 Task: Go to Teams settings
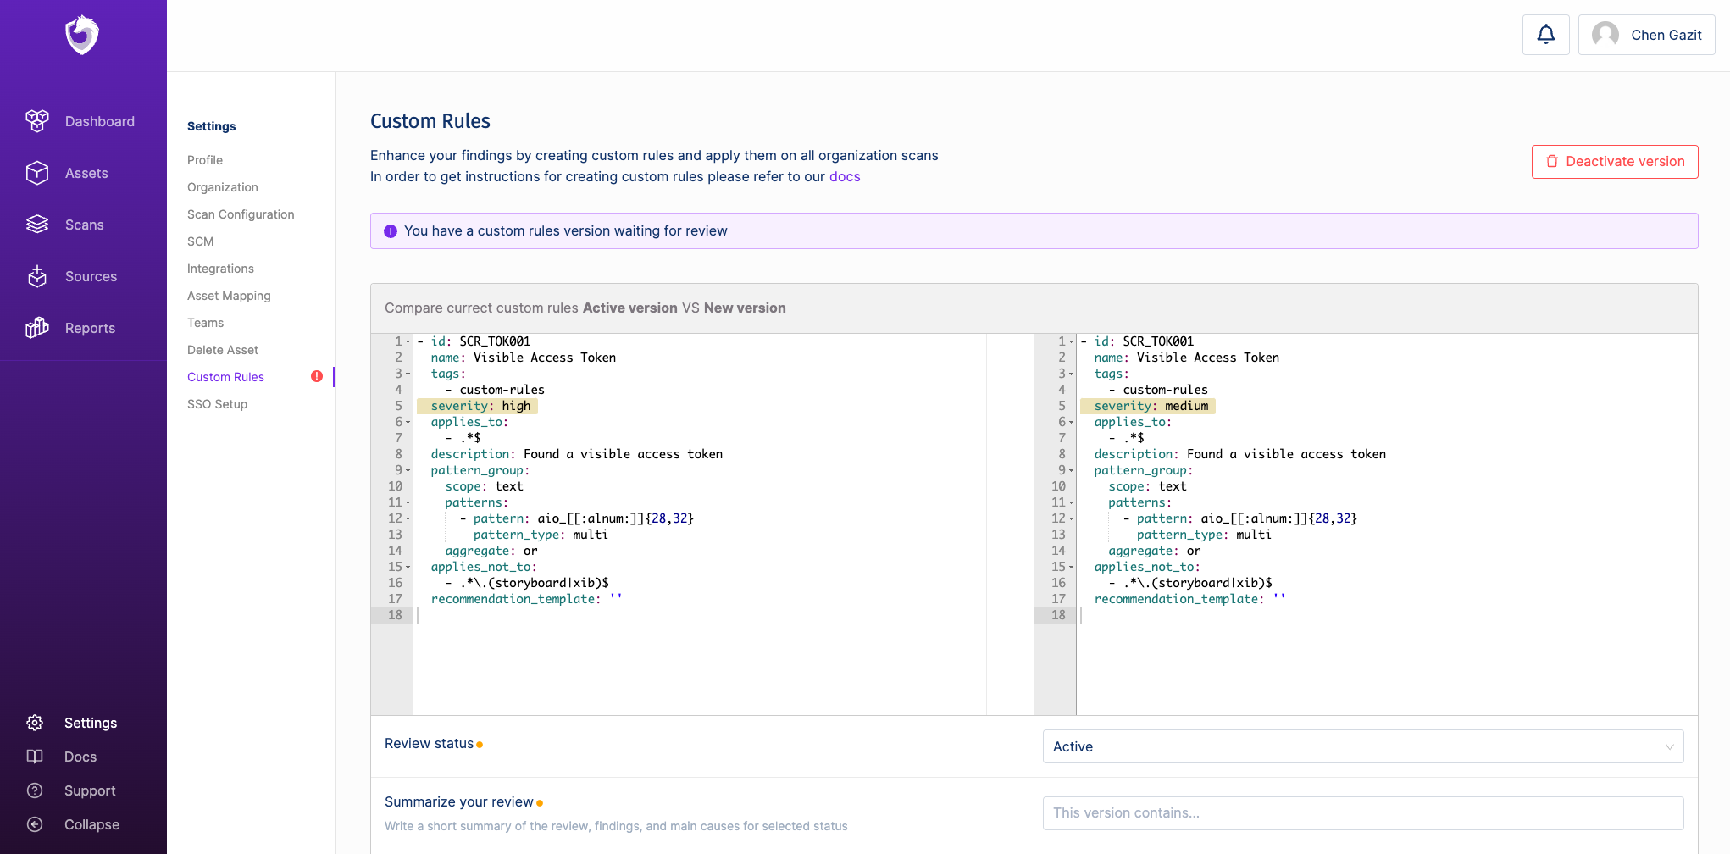tap(206, 323)
